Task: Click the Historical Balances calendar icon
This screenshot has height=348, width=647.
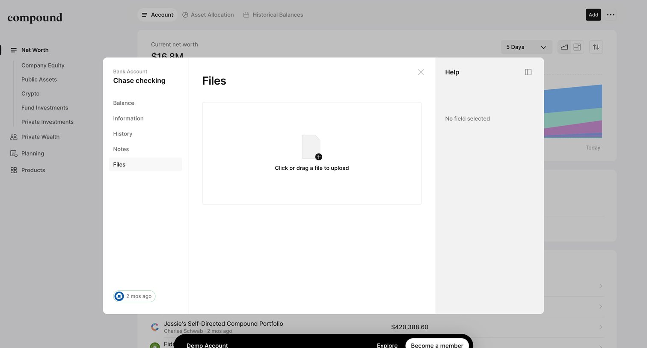Action: pos(246,15)
